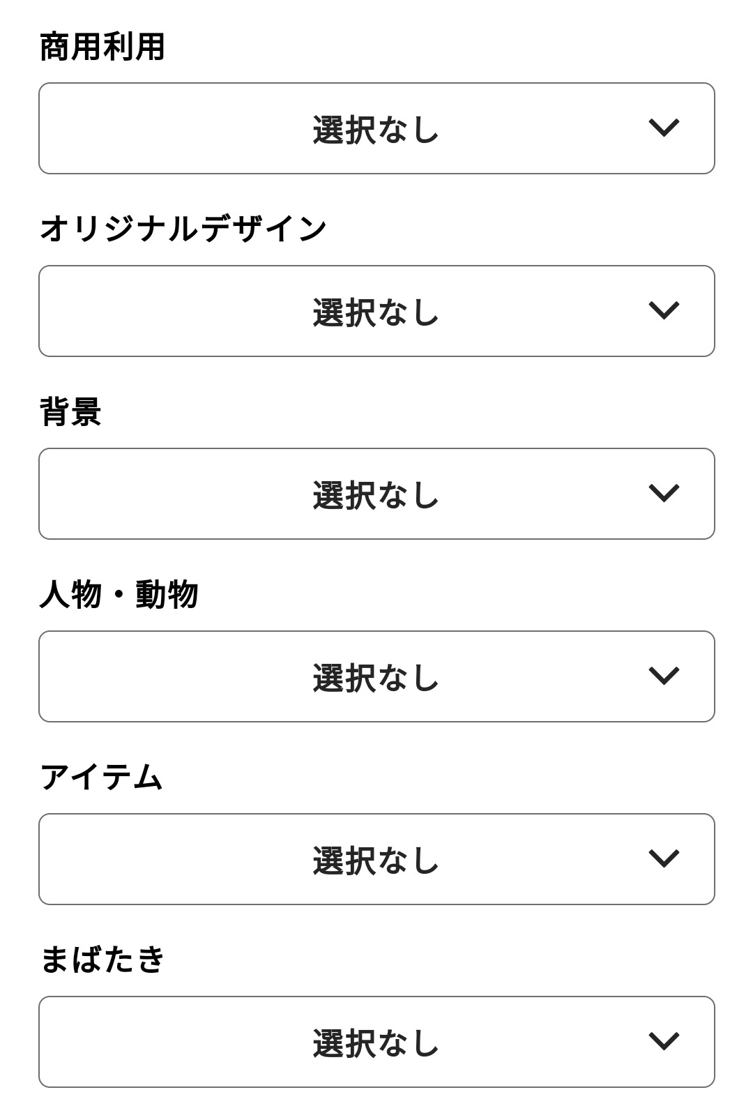Screen dimensions: 753x1106
Task: Expand the オリジナルデザイン selection box
Action: pos(209,311)
